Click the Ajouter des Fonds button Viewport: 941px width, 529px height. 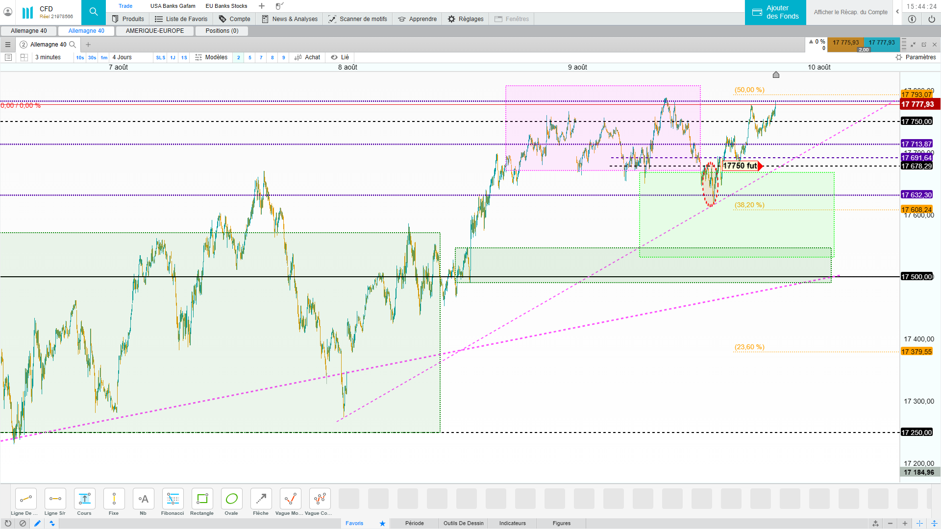pos(775,12)
